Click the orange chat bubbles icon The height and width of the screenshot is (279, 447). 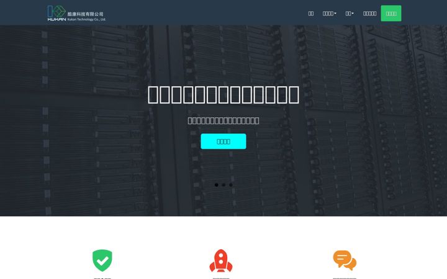[345, 260]
